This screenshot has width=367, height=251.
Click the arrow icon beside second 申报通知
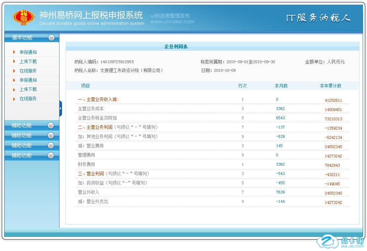click(14, 80)
